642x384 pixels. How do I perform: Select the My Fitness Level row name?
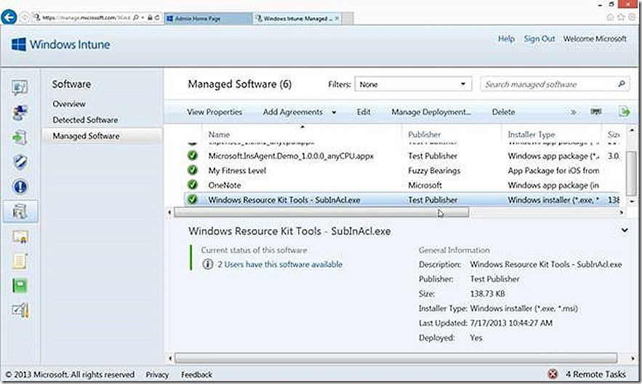(237, 170)
